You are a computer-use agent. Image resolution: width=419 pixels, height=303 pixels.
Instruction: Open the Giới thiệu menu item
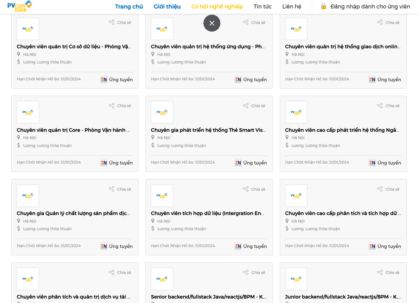[x=167, y=6]
